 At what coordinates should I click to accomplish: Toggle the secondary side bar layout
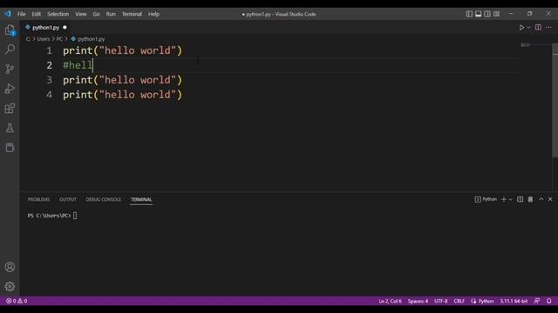pos(487,14)
